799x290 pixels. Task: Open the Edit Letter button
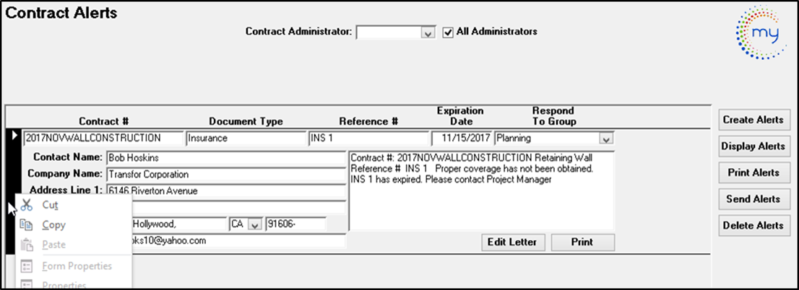coord(513,242)
